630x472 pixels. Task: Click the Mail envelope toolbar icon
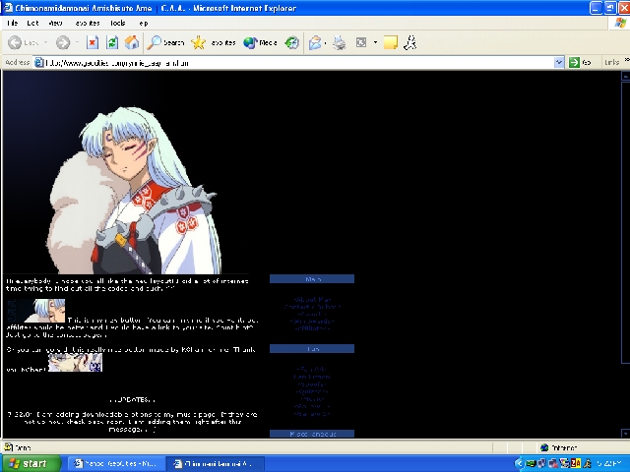click(315, 42)
